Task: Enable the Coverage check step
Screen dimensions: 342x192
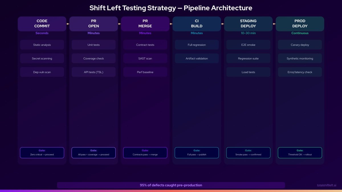Action: tap(93, 58)
